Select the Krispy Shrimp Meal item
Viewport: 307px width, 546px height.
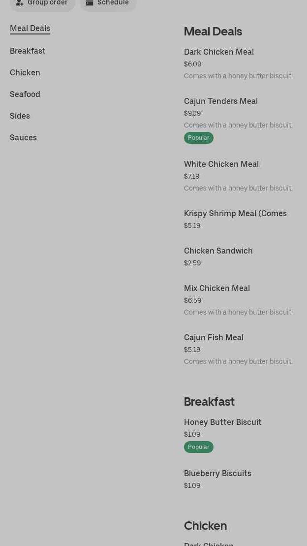pos(235,214)
